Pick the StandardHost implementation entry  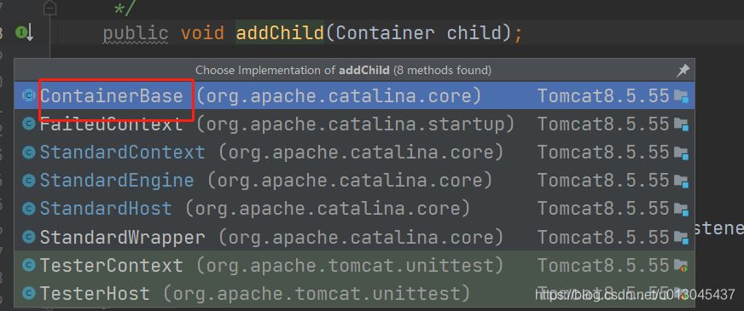click(354, 209)
